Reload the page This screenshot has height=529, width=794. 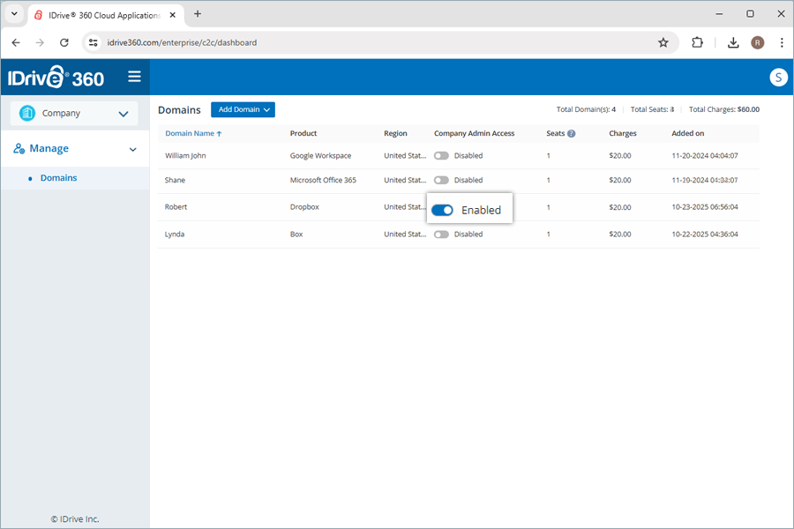(x=64, y=42)
